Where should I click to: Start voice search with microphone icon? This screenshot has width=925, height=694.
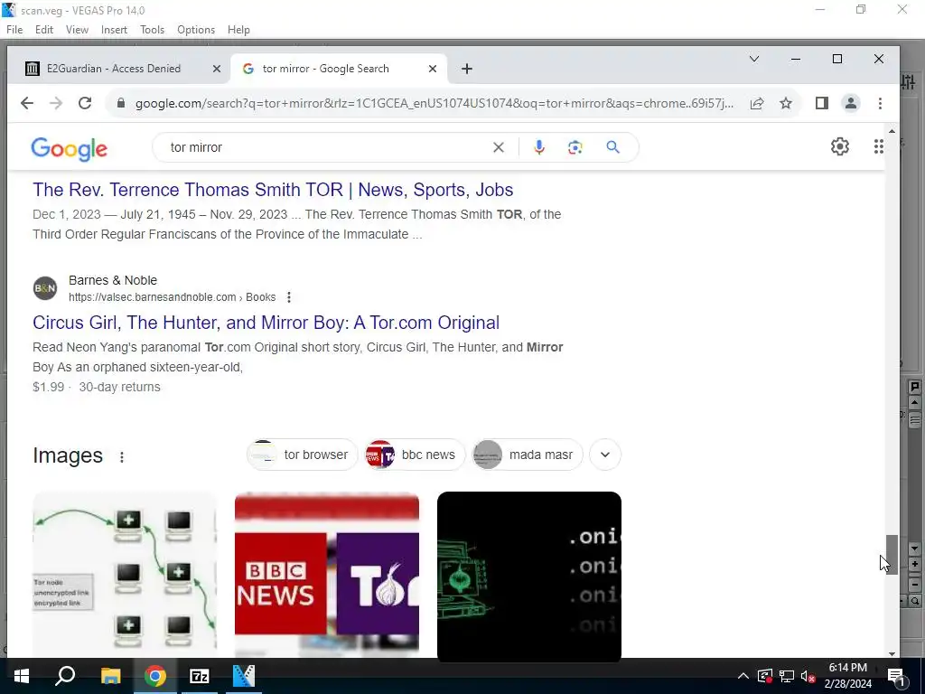click(x=539, y=147)
